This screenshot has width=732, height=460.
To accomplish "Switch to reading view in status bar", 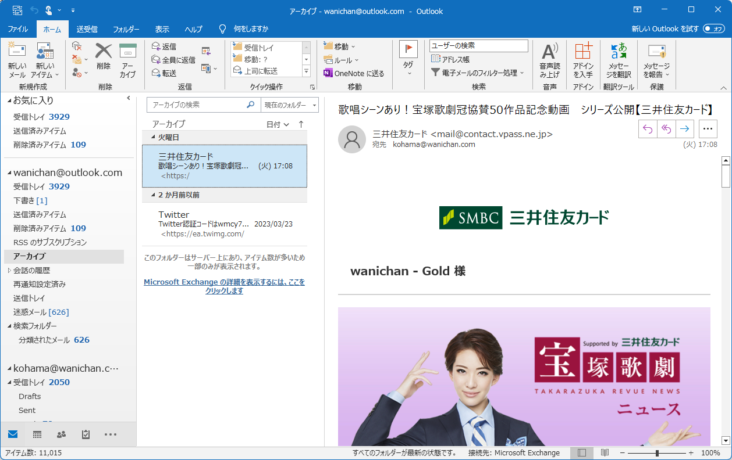I will pyautogui.click(x=605, y=452).
